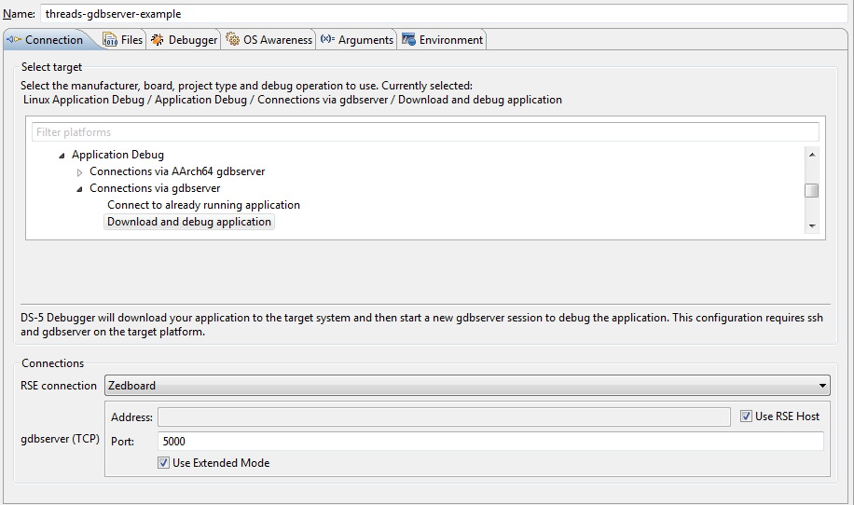Click the Connection tab icon
This screenshot has width=854, height=505.
14,40
